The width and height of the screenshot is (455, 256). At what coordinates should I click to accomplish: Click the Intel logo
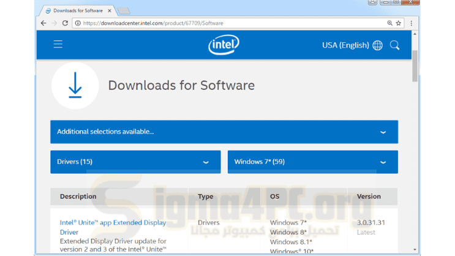pyautogui.click(x=224, y=45)
